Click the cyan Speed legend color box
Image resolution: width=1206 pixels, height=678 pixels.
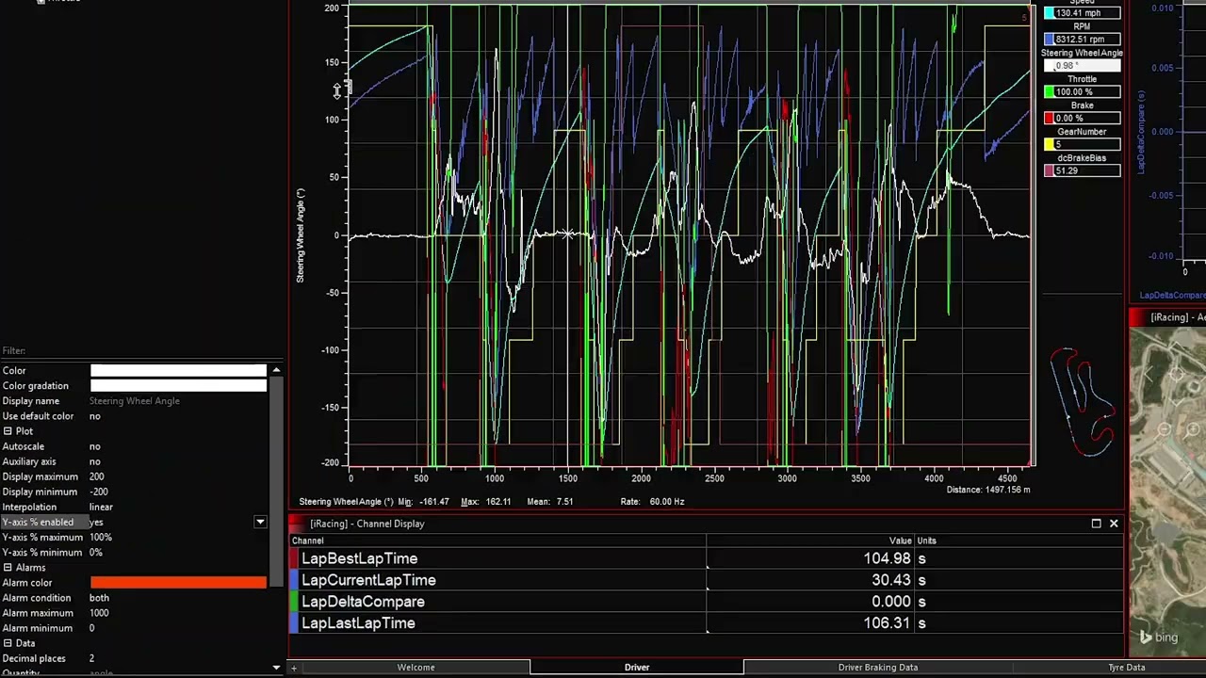tap(1049, 13)
